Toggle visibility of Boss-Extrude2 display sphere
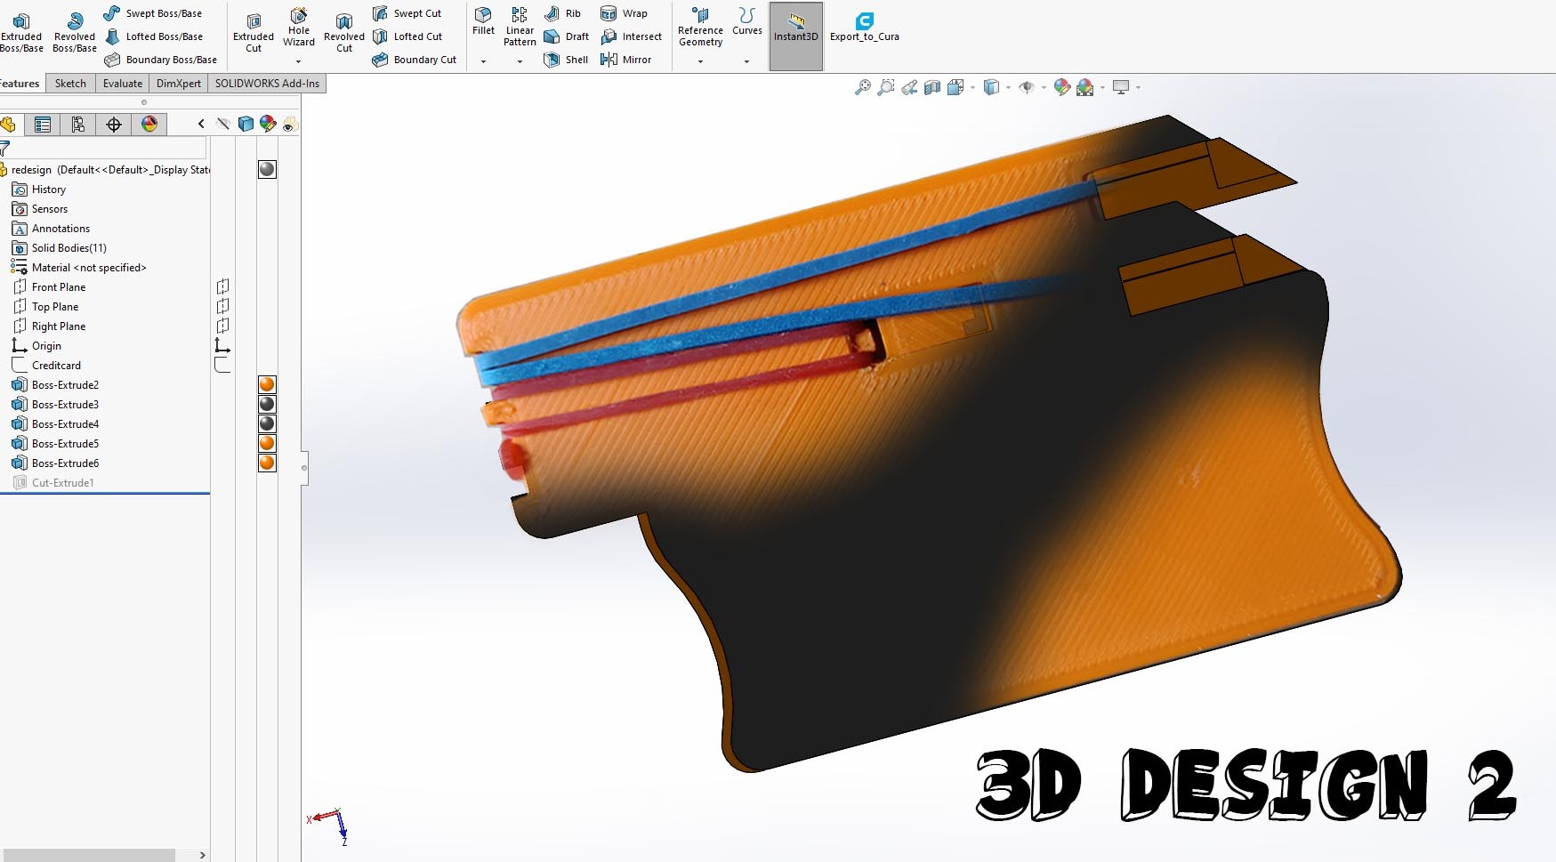 click(266, 384)
